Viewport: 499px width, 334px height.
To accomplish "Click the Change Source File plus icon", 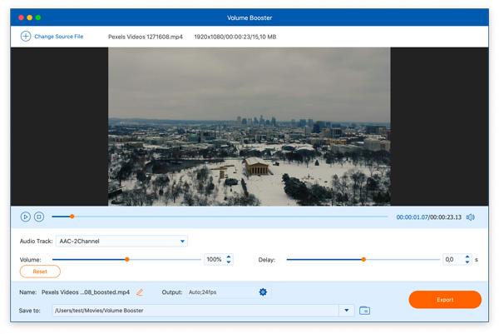I will (x=26, y=37).
